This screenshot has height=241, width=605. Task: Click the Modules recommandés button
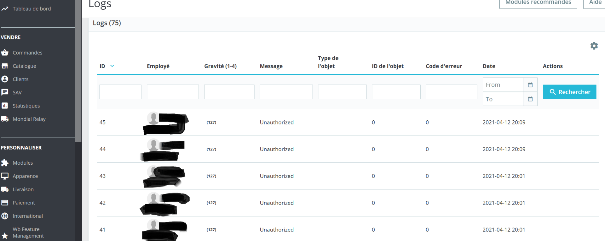point(538,3)
